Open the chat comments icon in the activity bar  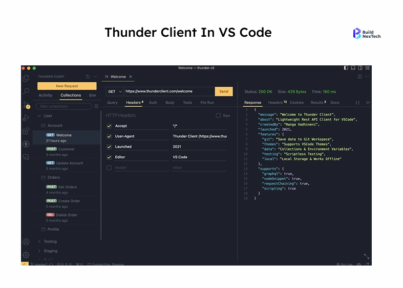coord(26,157)
